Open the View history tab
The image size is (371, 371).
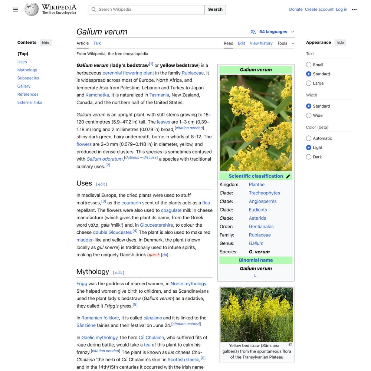pos(261,43)
